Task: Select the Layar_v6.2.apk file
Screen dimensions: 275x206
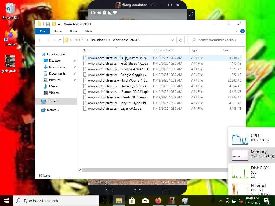Action: pyautogui.click(x=162, y=108)
